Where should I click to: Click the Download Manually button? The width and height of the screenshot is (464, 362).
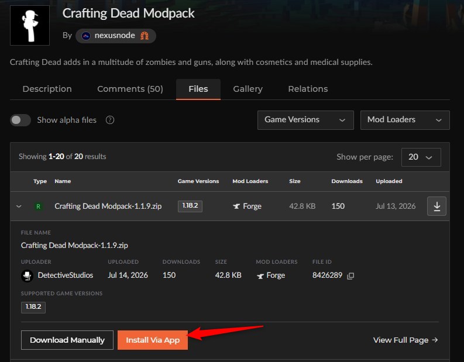click(x=67, y=340)
